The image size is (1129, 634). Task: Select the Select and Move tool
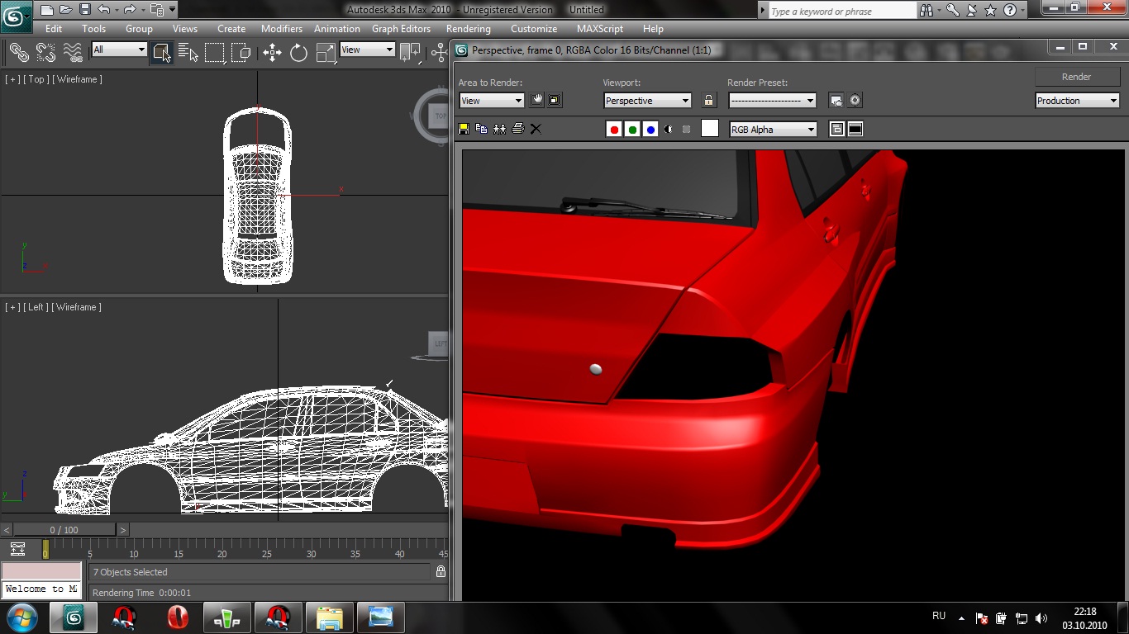point(272,53)
